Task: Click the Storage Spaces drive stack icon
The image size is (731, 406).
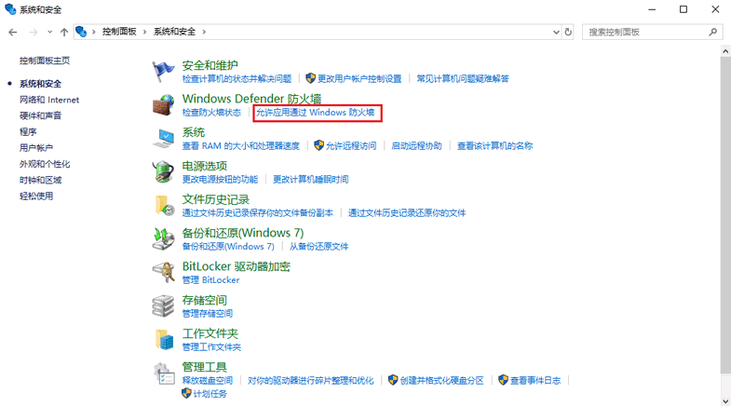Action: click(x=164, y=306)
